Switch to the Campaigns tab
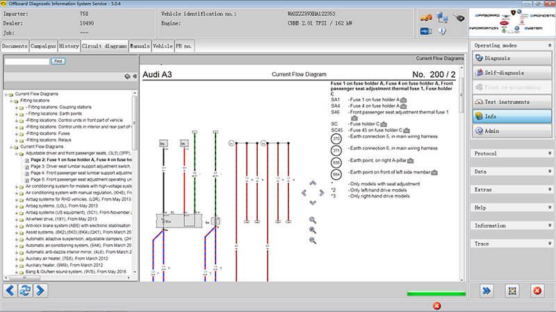556x312 pixels. point(43,46)
